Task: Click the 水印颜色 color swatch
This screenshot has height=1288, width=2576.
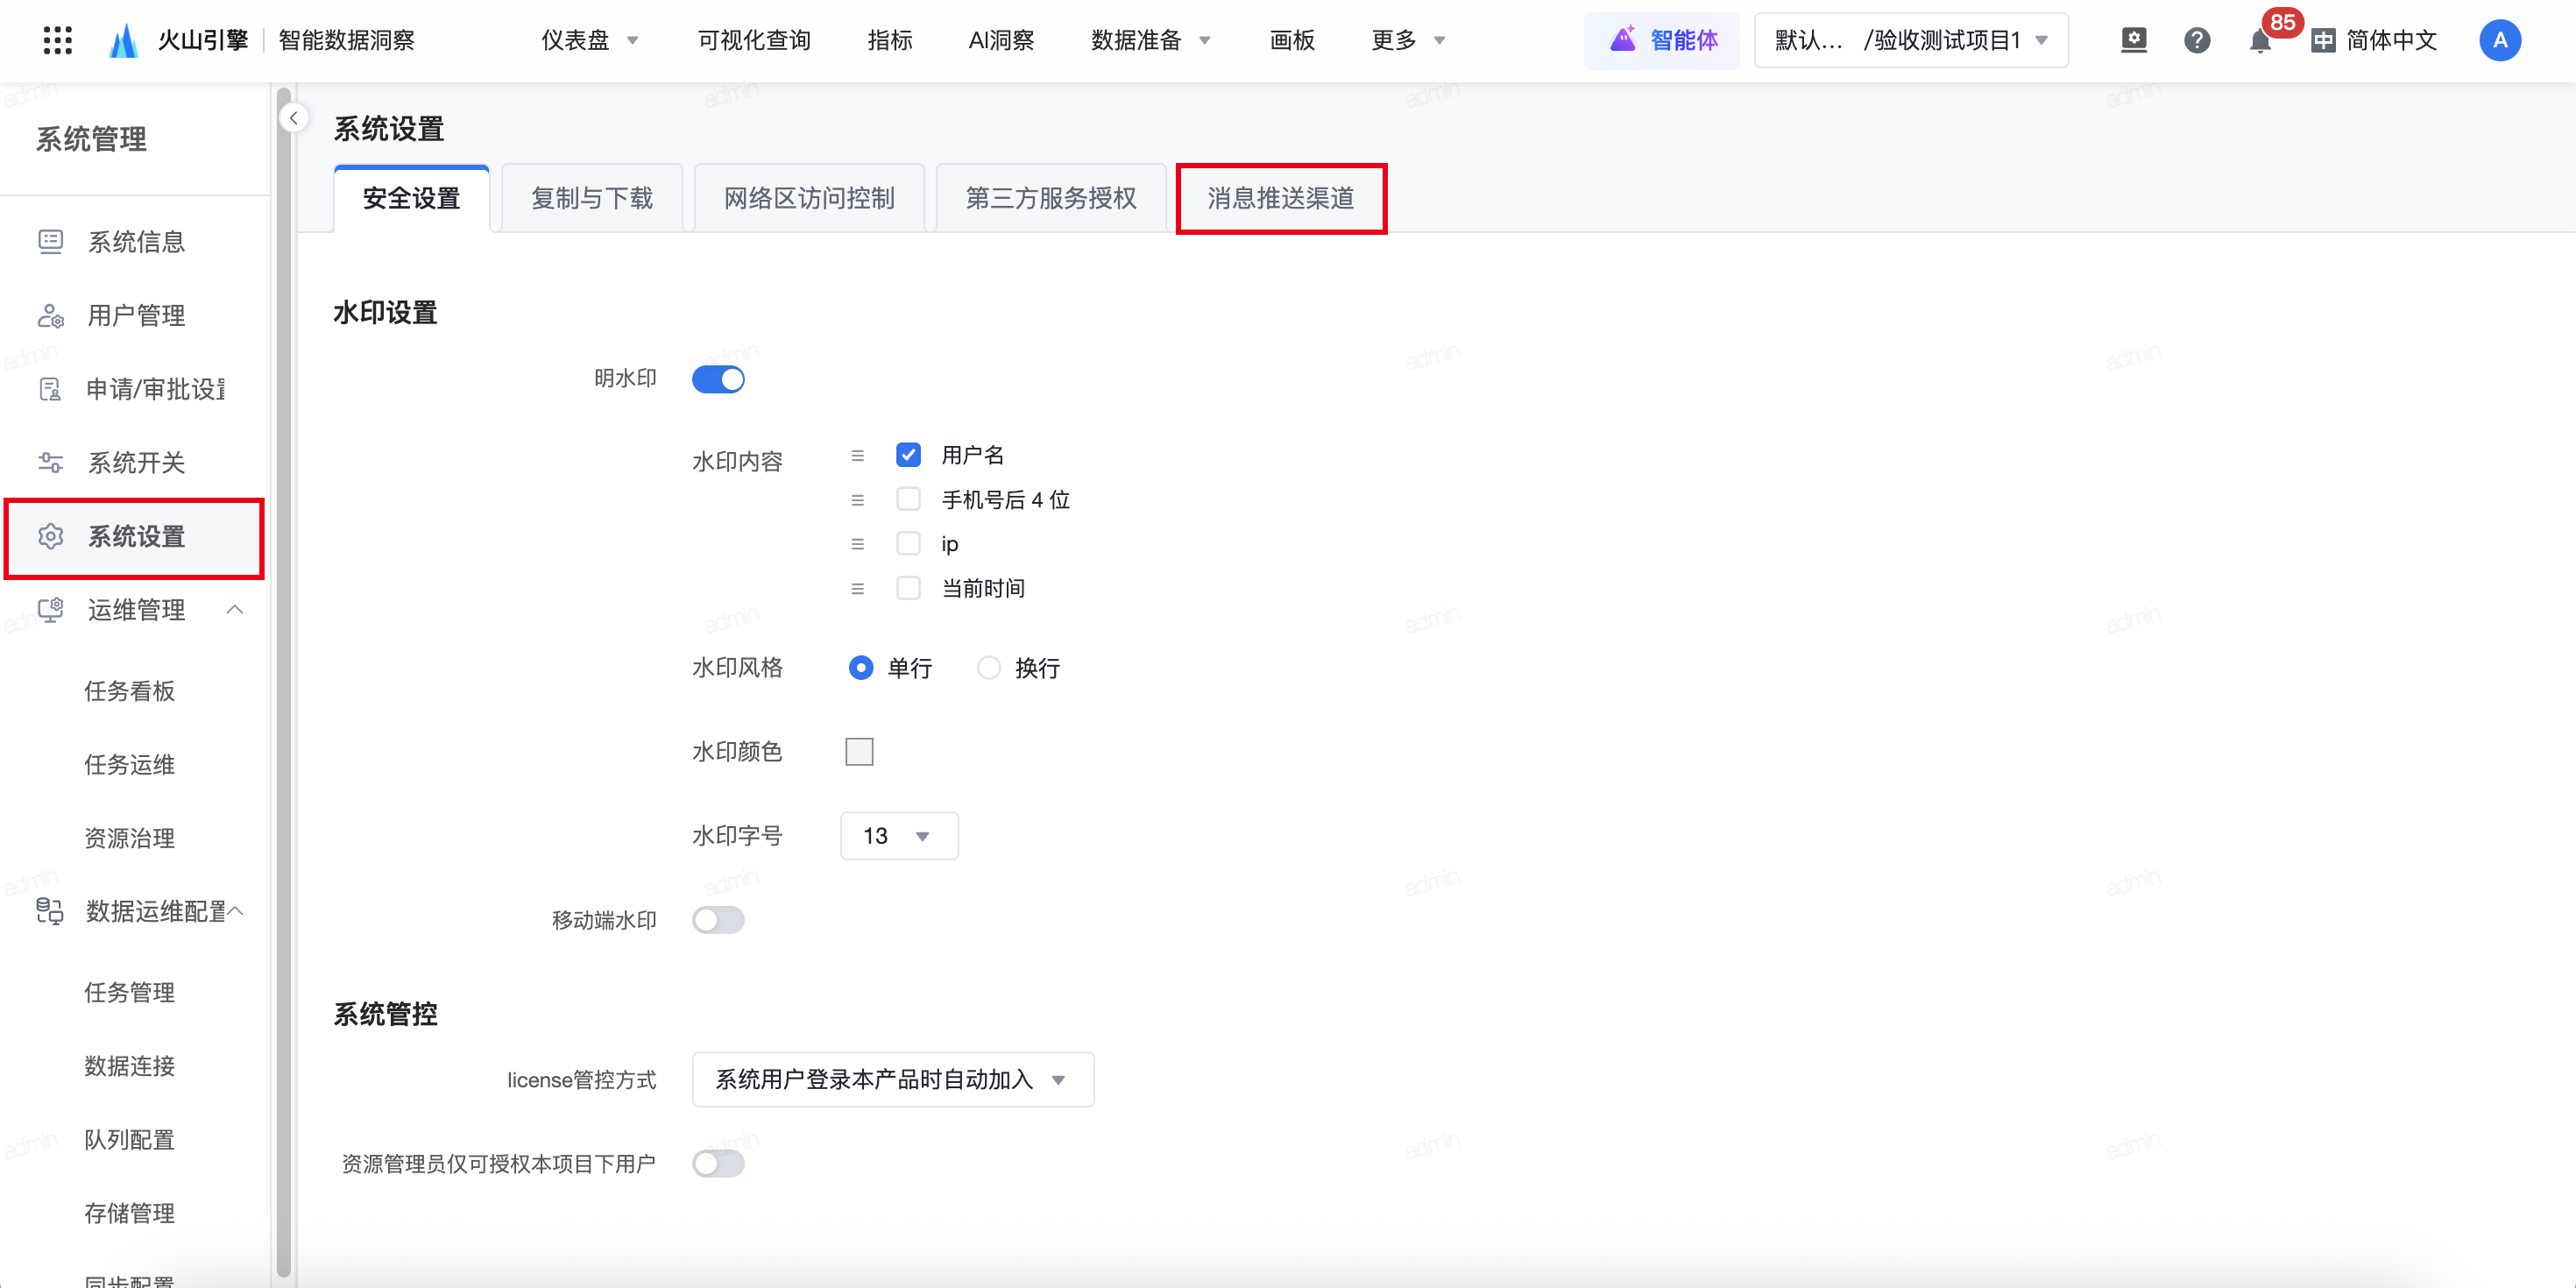Action: (x=859, y=752)
